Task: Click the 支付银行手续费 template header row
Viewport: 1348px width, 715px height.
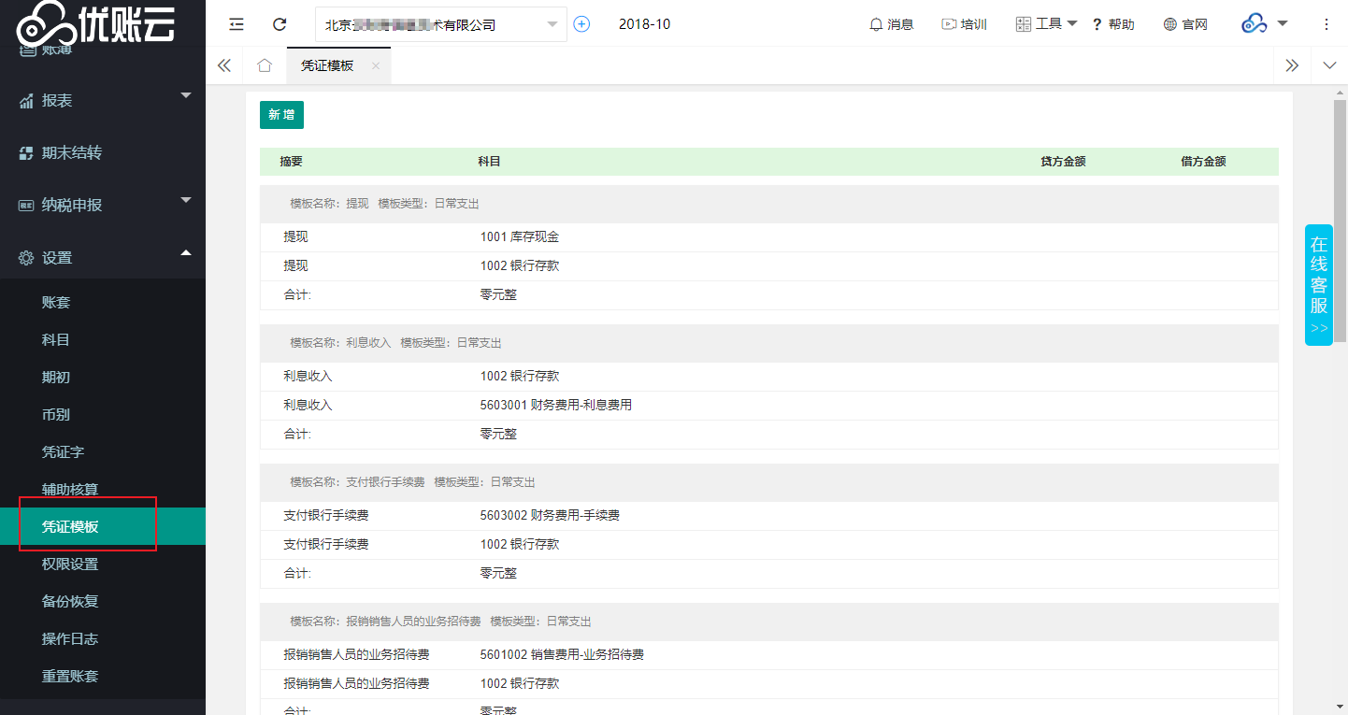Action: (769, 482)
